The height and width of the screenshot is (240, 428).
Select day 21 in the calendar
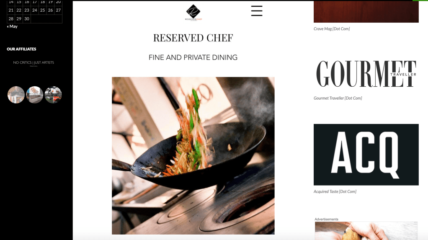[x=11, y=10]
